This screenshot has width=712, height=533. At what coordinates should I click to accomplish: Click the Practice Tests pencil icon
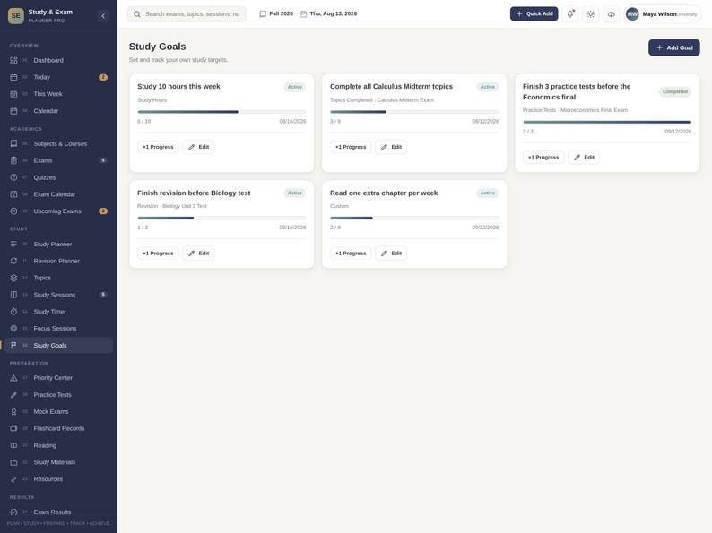coord(13,395)
